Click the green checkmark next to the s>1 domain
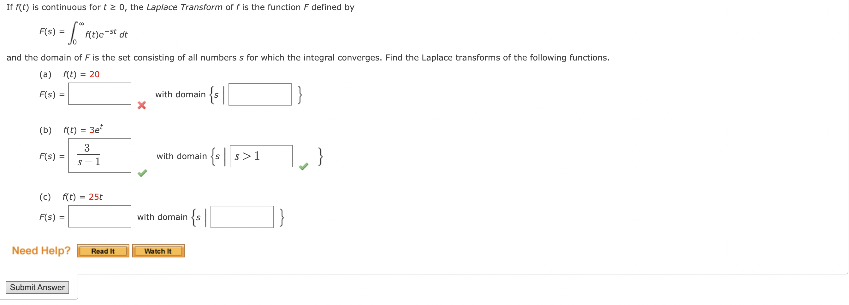Viewport: 849px width, 305px height. (x=303, y=167)
